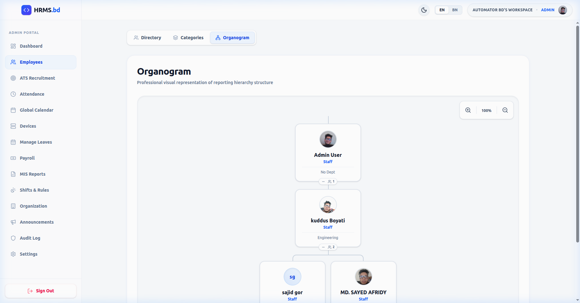Go to ATS Recruitment
Viewport: 580px width, 303px height.
pos(41,78)
